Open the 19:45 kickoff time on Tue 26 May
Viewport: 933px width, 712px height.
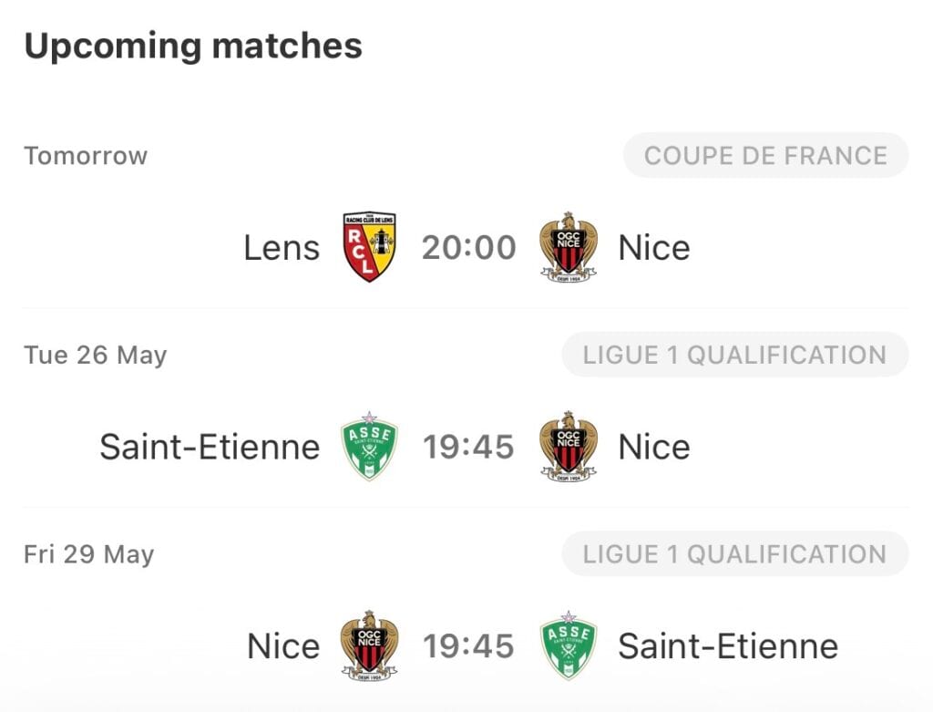(x=468, y=447)
